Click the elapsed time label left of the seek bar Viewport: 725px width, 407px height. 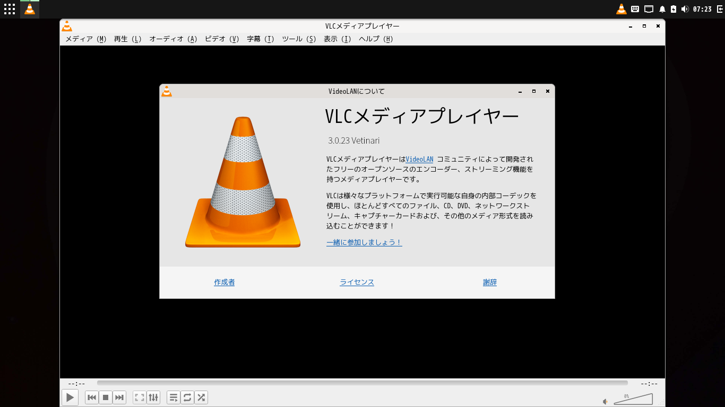[76, 384]
